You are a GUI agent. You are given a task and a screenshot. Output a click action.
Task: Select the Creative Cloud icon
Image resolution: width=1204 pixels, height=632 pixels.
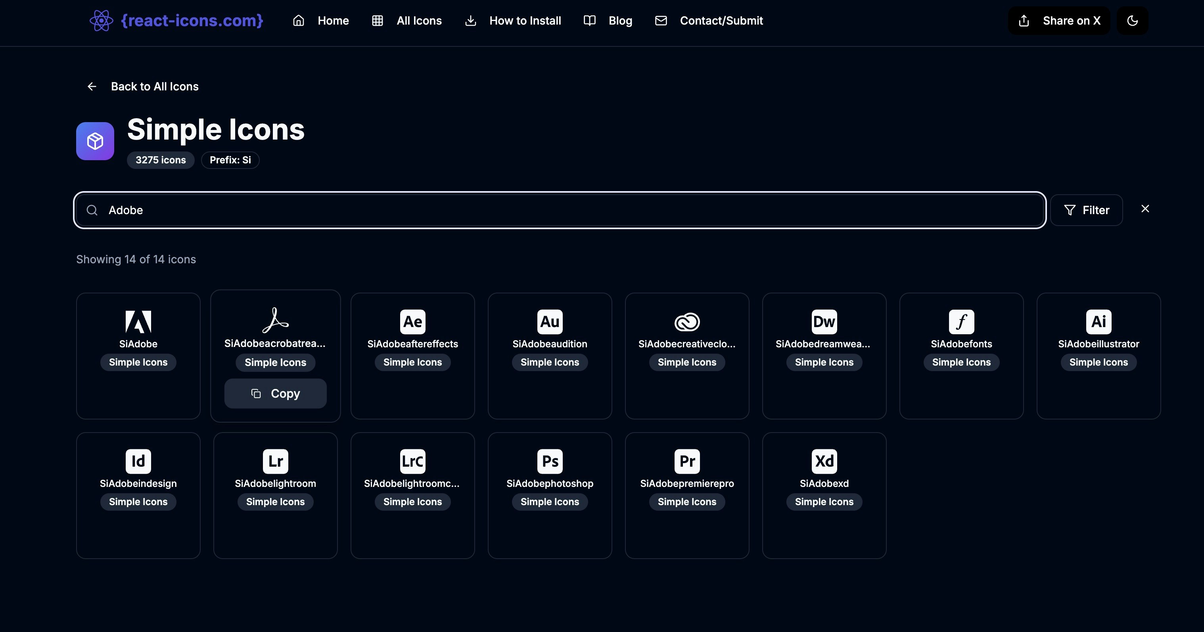[x=687, y=322]
